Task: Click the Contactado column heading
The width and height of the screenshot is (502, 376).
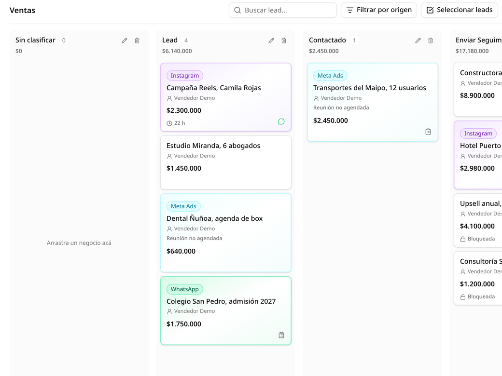Action: pos(327,40)
